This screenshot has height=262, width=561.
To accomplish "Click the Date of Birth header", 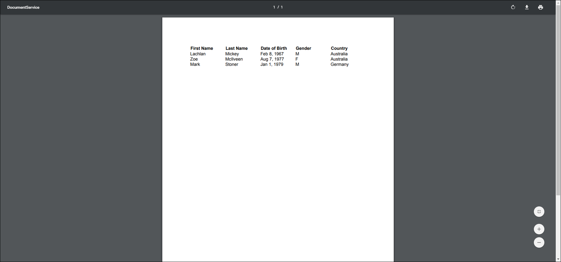I will tap(274, 48).
